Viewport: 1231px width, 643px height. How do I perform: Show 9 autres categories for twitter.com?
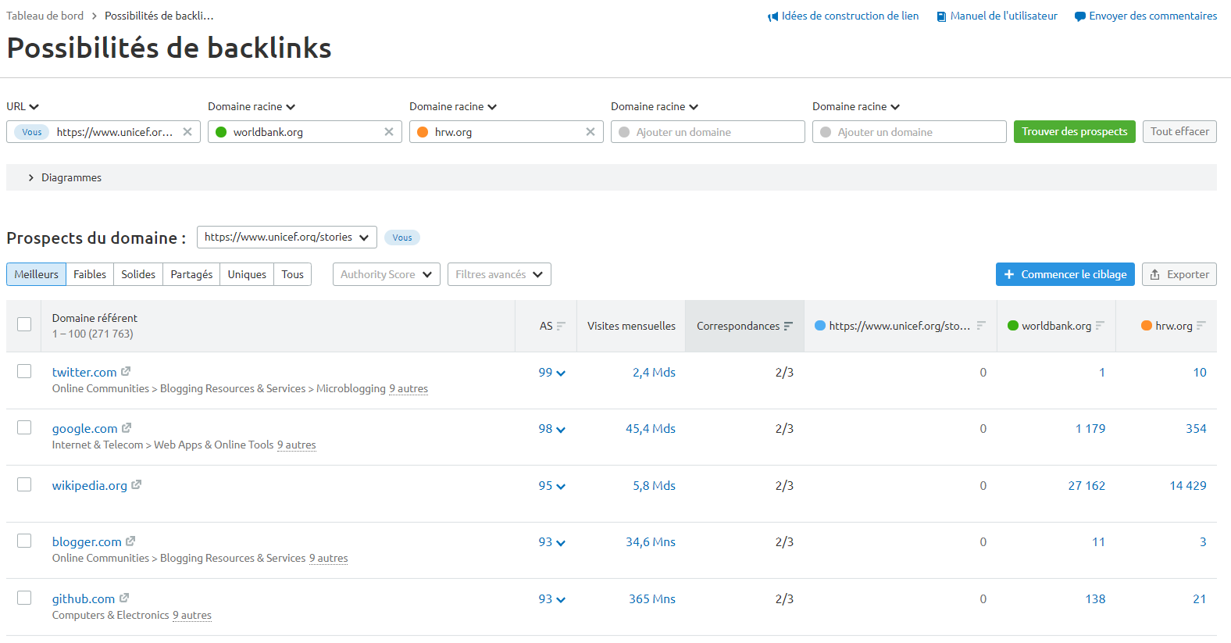tap(409, 388)
